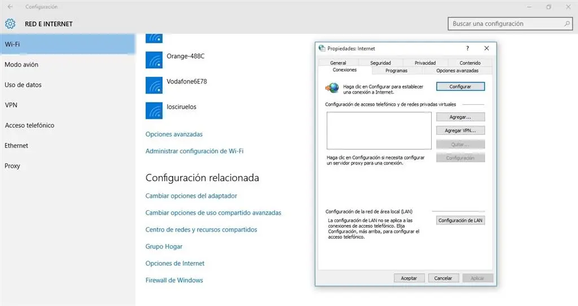The width and height of the screenshot is (578, 306).
Task: Click the Configurar button
Action: click(461, 87)
